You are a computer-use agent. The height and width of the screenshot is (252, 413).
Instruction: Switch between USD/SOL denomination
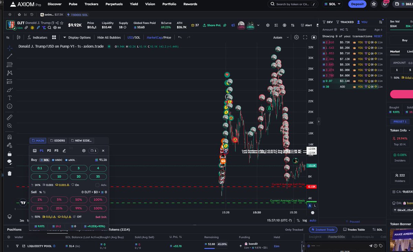(134, 37)
